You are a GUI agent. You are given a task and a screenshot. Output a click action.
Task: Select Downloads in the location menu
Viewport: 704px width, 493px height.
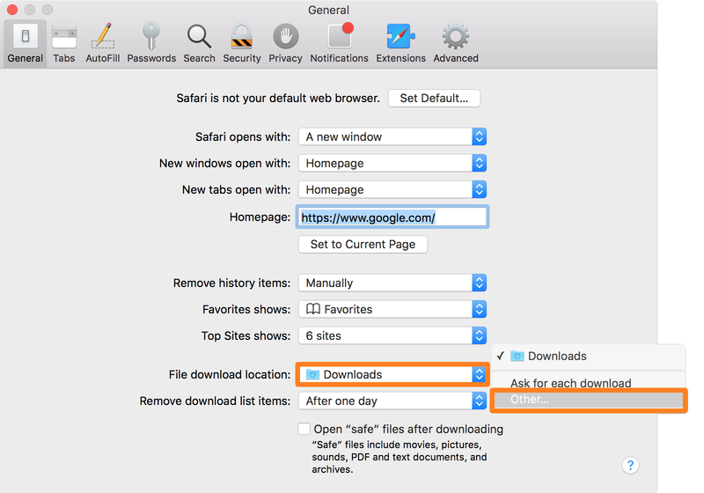tap(588, 356)
